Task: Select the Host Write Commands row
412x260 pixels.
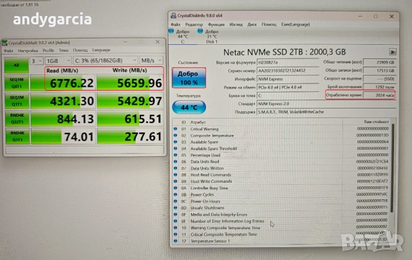Action: coord(281,182)
